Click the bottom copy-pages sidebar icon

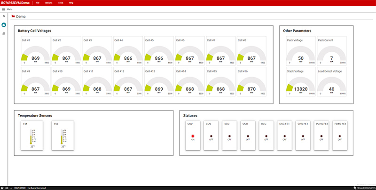tap(4, 33)
